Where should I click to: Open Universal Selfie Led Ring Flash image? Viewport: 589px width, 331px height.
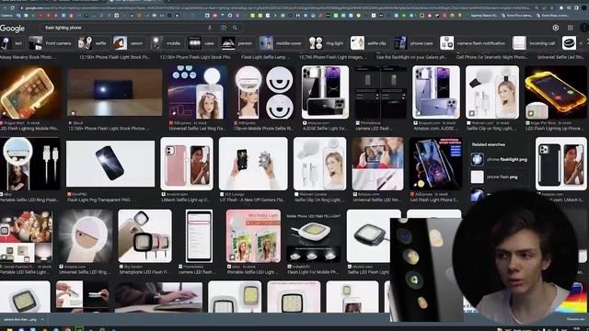pos(198,92)
